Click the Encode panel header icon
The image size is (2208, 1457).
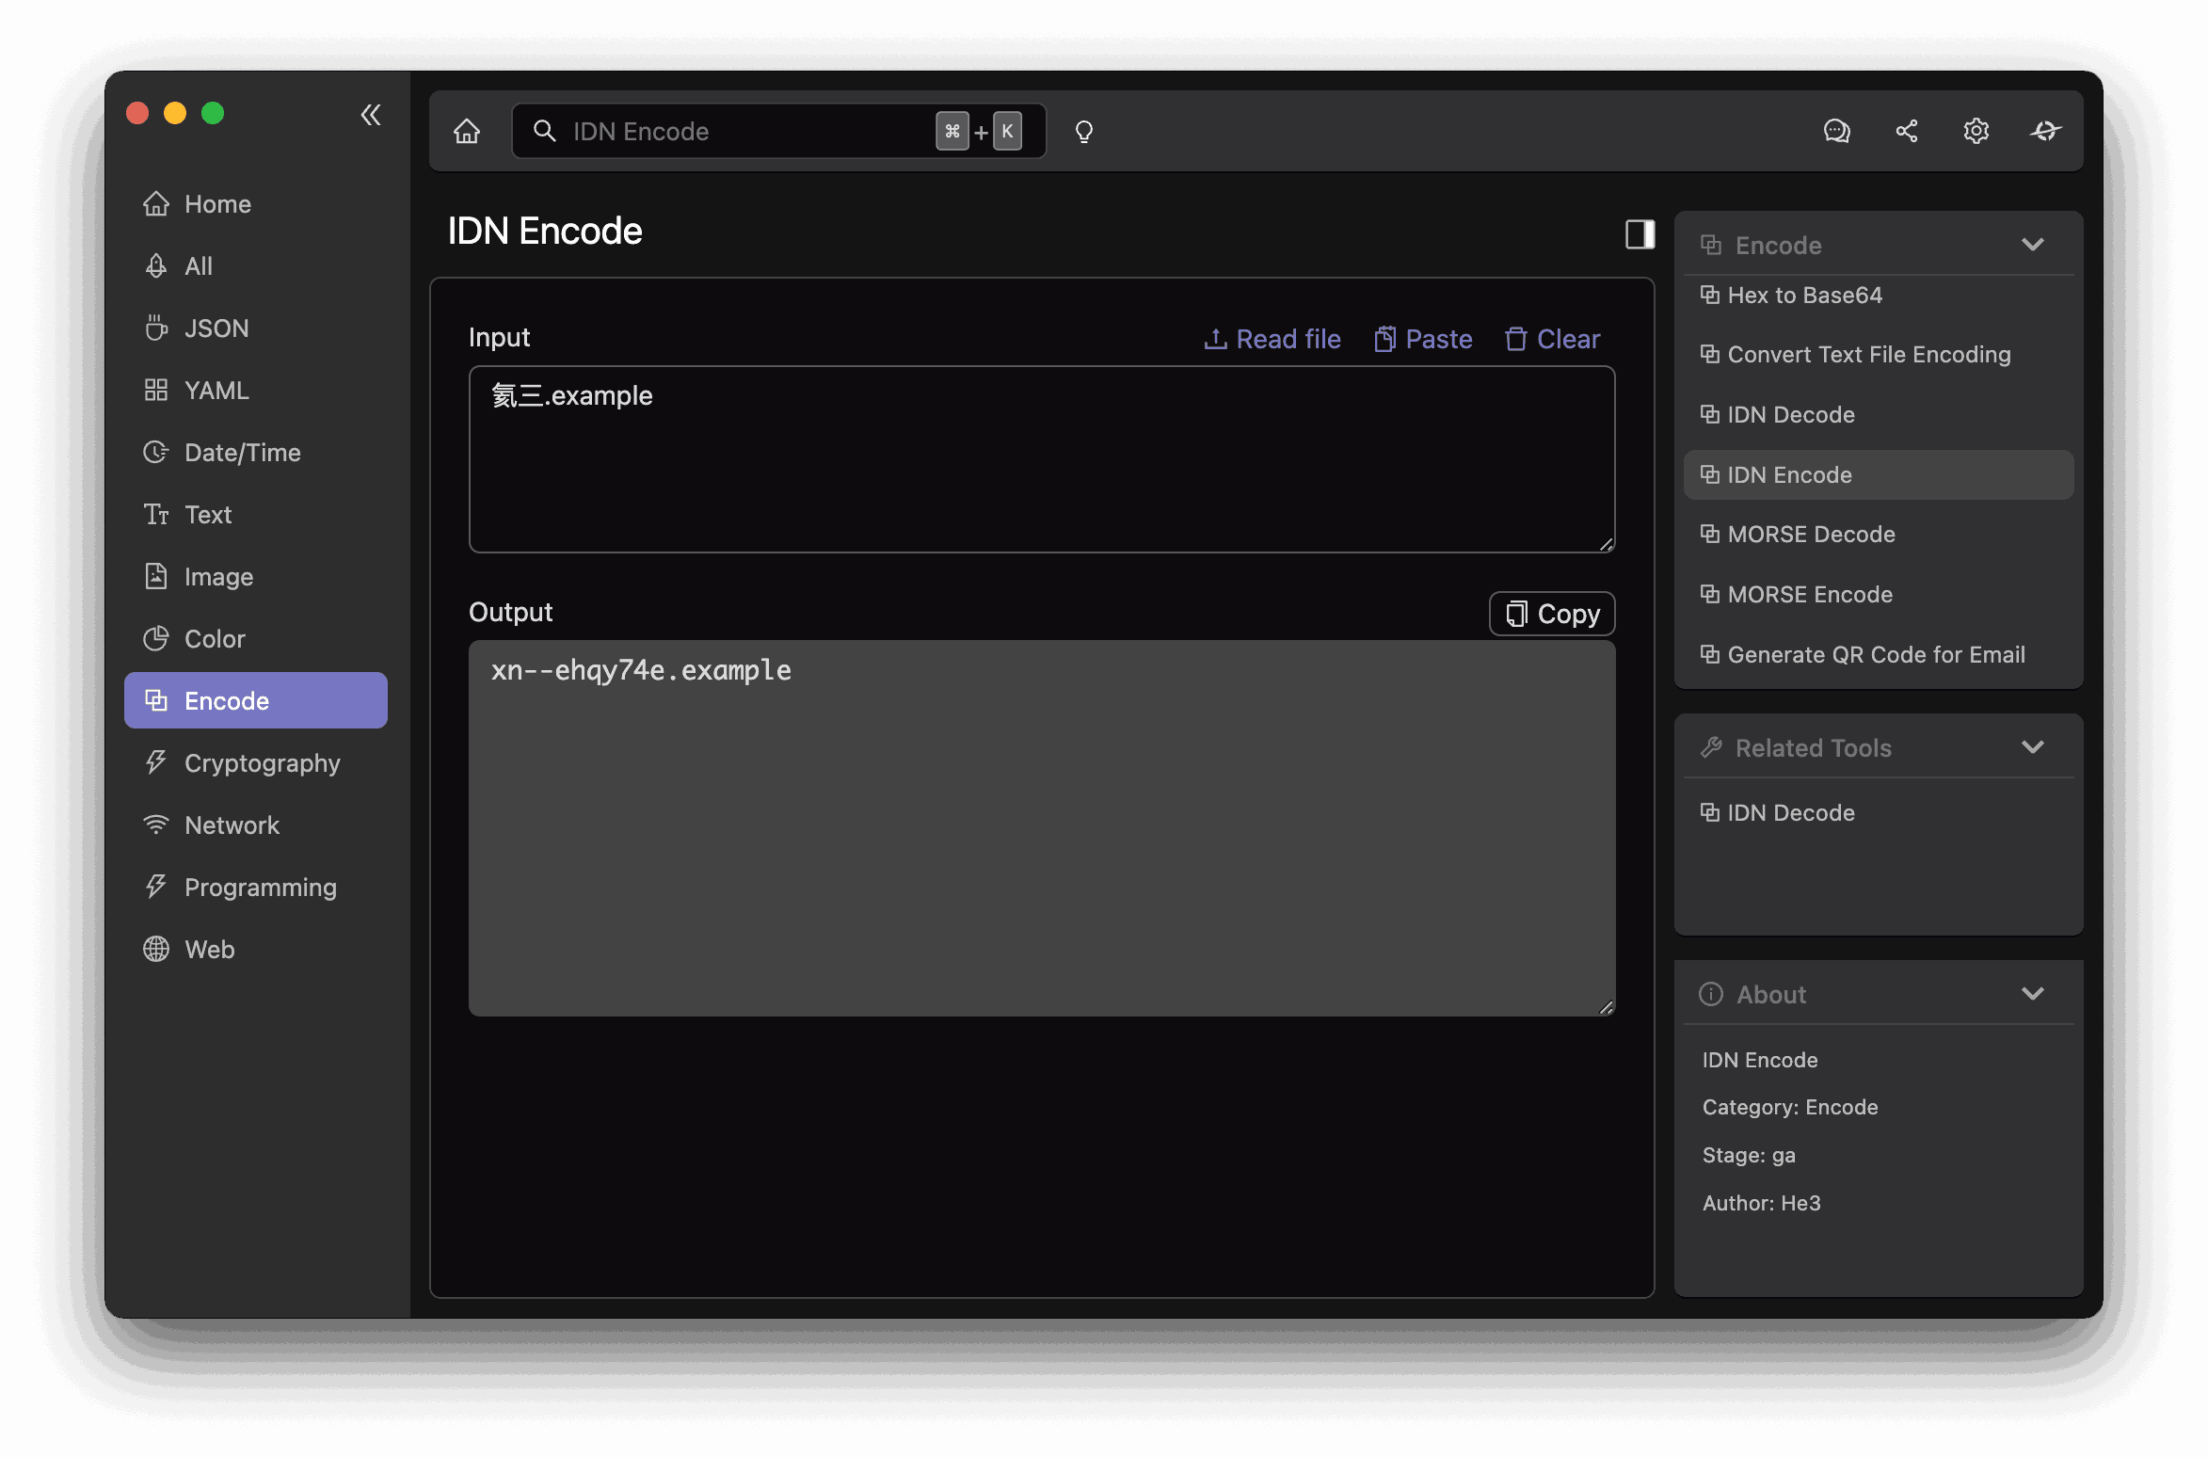point(1711,246)
